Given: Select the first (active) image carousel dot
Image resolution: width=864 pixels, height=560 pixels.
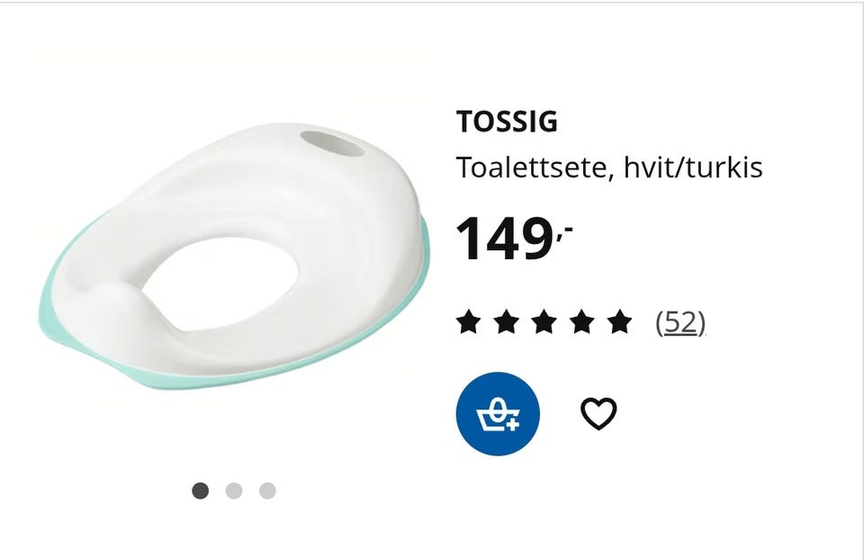Looking at the screenshot, I should [x=201, y=491].
